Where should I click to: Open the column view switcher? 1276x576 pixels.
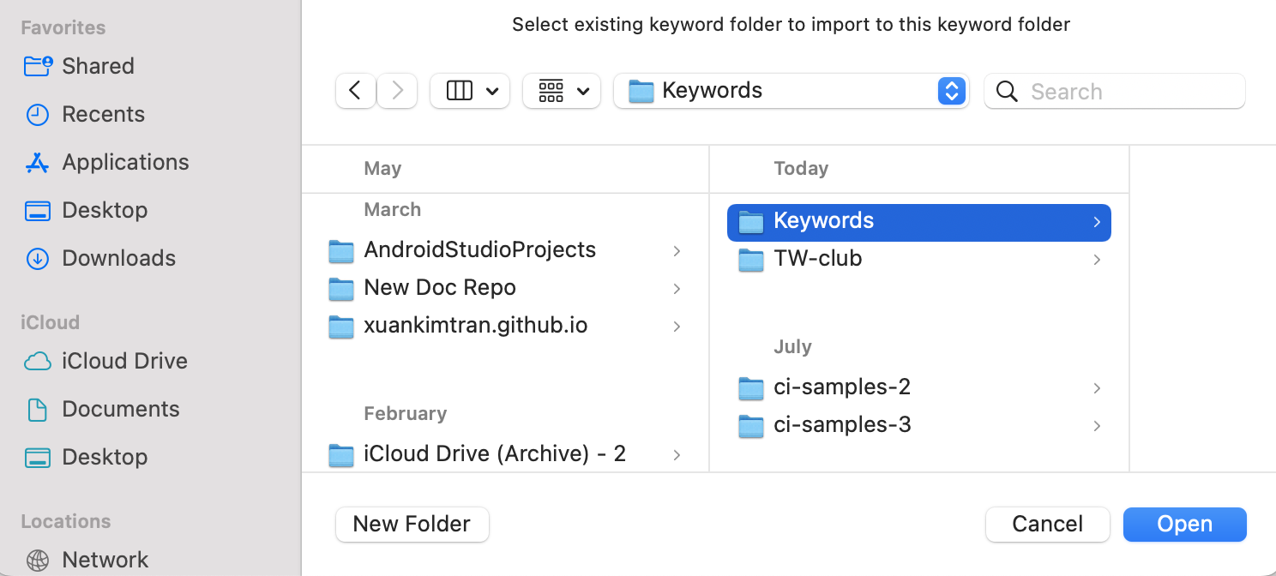pyautogui.click(x=470, y=91)
